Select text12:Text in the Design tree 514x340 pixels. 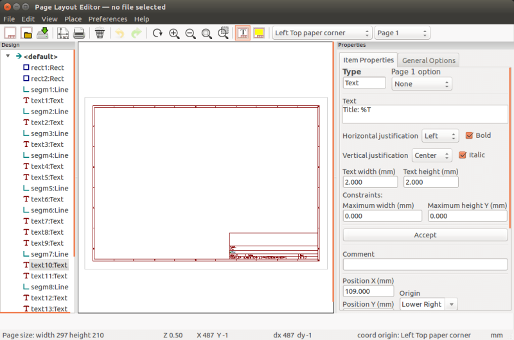(x=49, y=298)
